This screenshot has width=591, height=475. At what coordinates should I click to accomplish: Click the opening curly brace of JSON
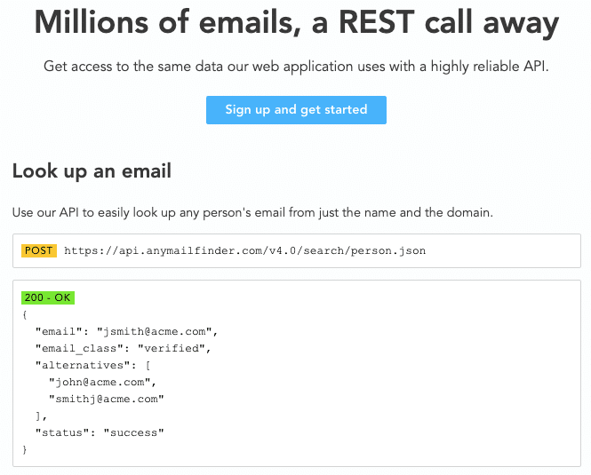point(25,314)
